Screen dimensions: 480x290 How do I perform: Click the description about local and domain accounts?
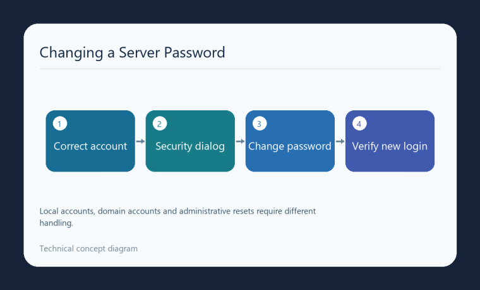click(177, 217)
